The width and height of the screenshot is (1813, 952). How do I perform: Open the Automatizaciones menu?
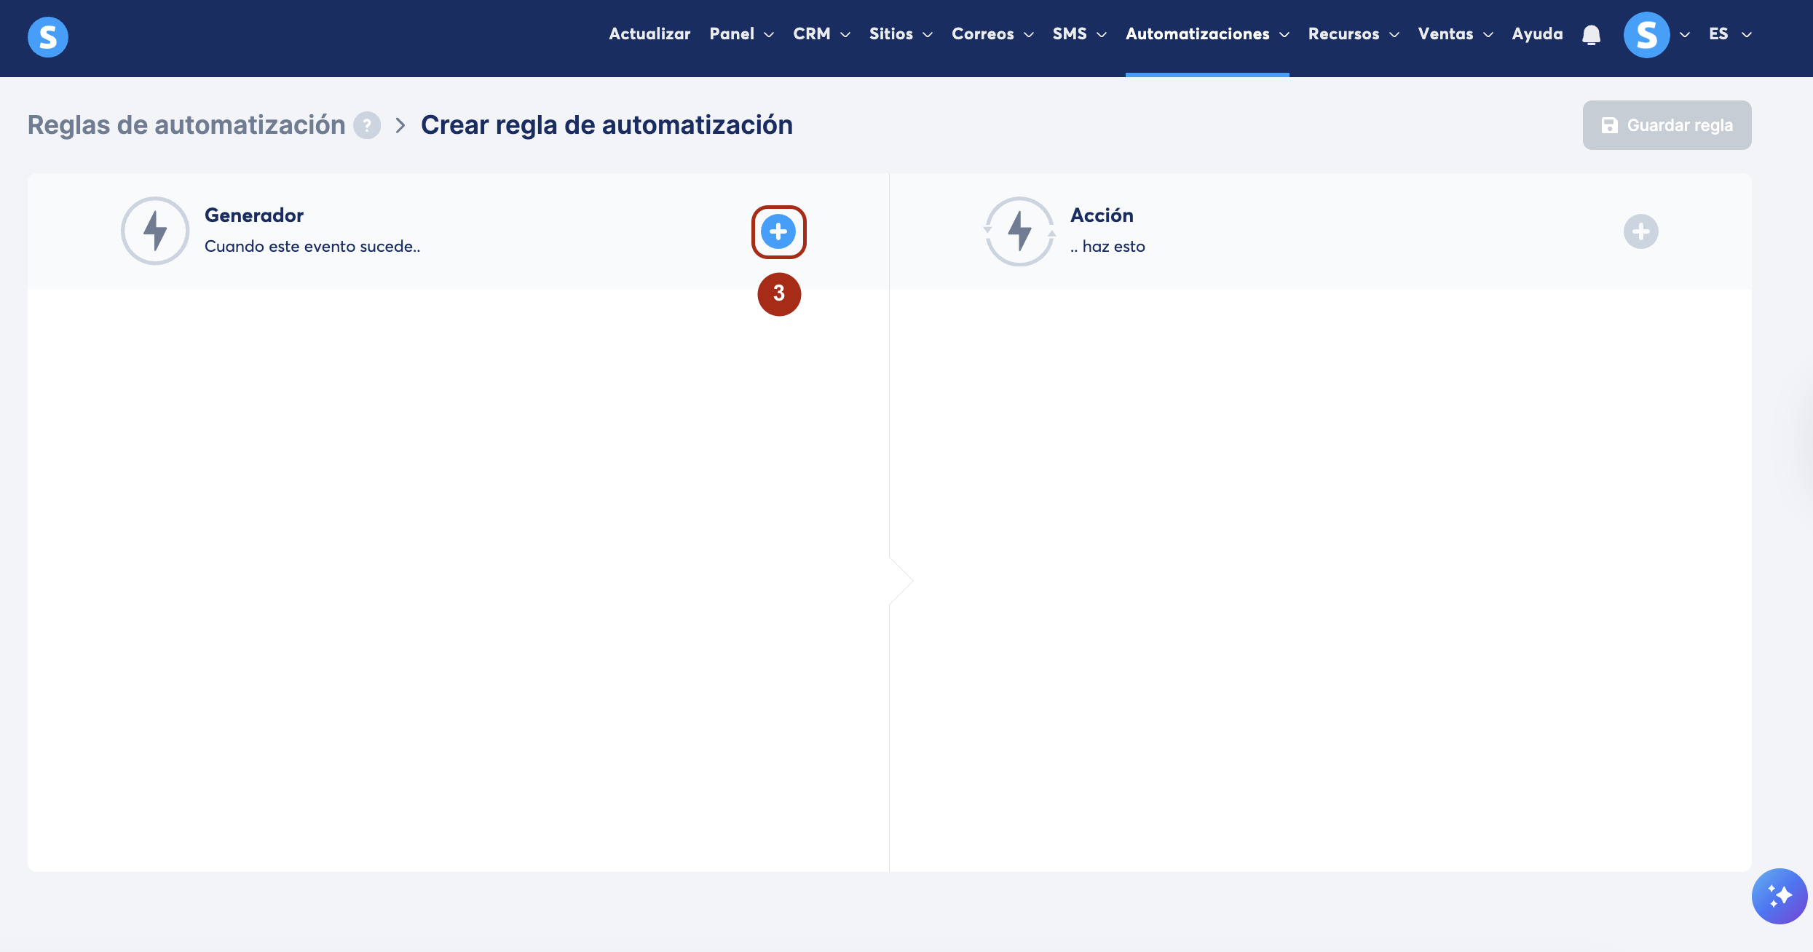coord(1206,34)
